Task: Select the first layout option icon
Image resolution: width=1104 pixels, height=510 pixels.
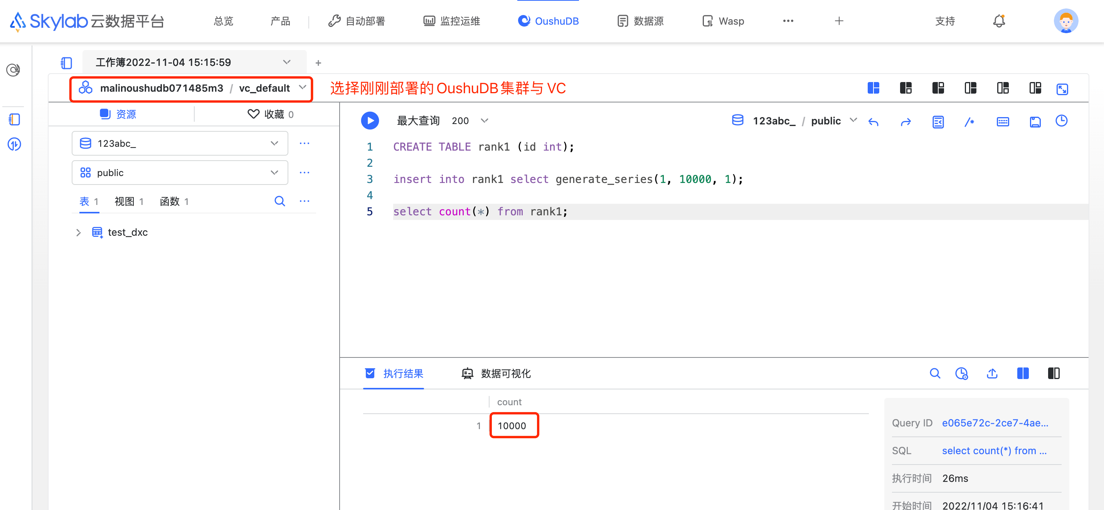Action: pos(873,88)
